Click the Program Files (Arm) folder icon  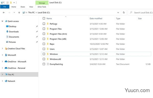click(x=48, y=34)
